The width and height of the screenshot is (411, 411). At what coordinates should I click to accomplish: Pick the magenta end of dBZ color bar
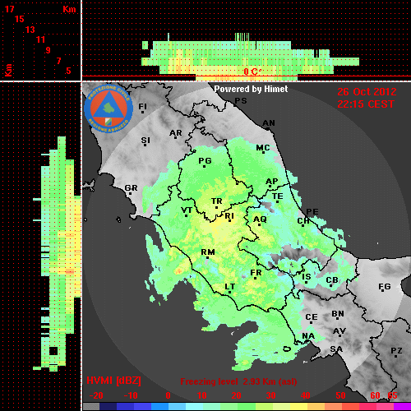coord(402,406)
